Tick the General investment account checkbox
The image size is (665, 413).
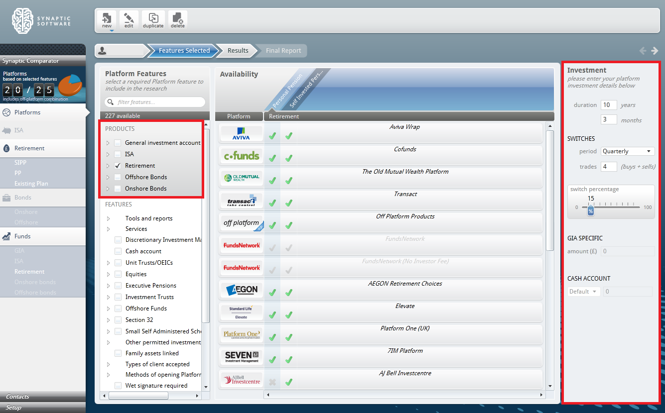coord(118,143)
